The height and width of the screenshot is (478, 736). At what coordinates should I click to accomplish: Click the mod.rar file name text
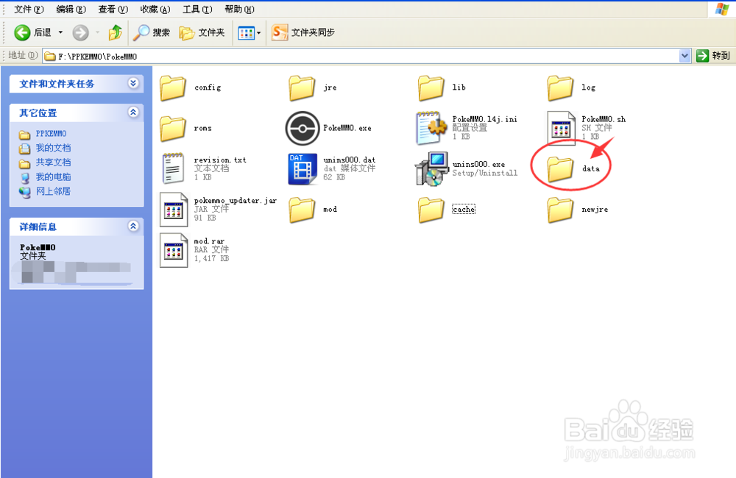coord(209,241)
